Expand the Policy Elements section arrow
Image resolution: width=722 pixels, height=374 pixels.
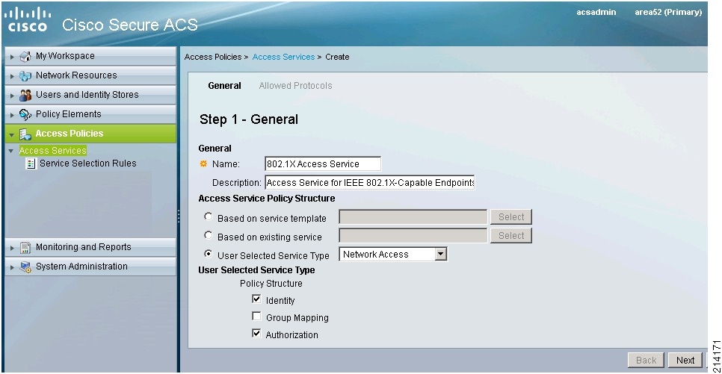click(x=13, y=115)
